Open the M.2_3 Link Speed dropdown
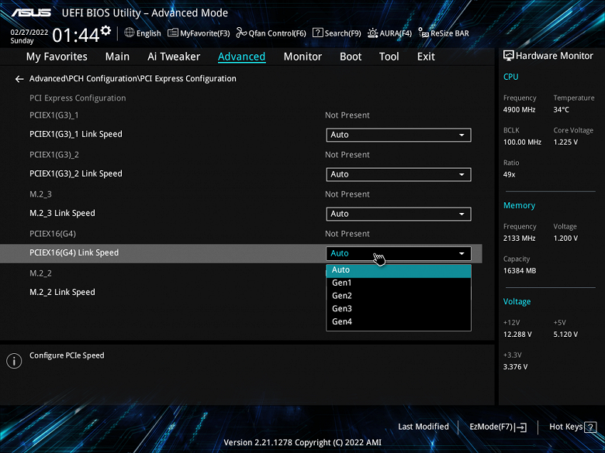Viewport: 605px width, 453px height. pyautogui.click(x=399, y=214)
